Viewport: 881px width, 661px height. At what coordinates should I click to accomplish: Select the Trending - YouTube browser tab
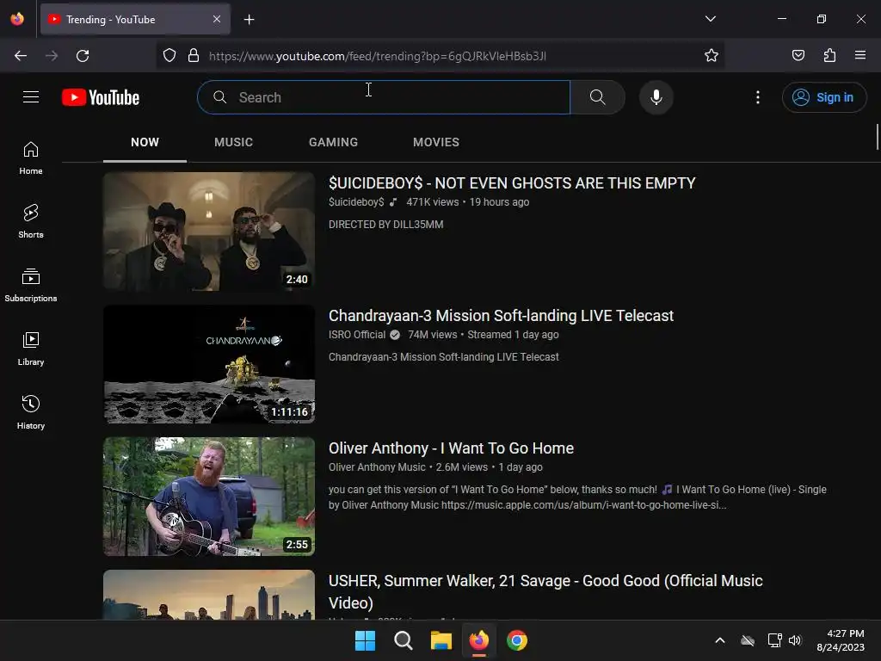(135, 19)
